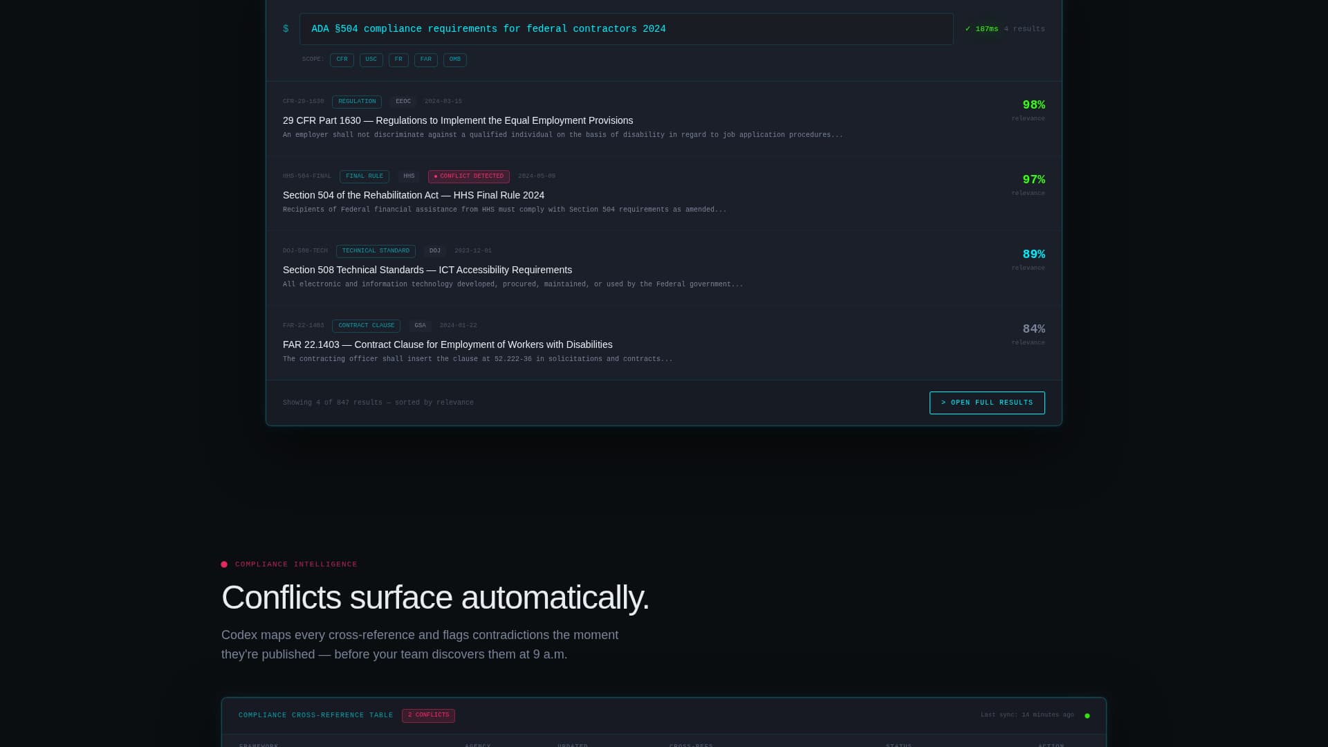Toggle the FR scope chip
Image resolution: width=1328 pixels, height=747 pixels.
coord(398,60)
